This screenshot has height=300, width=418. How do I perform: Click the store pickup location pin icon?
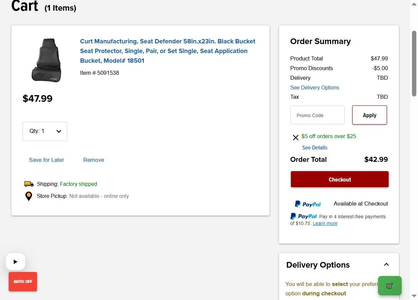(29, 196)
